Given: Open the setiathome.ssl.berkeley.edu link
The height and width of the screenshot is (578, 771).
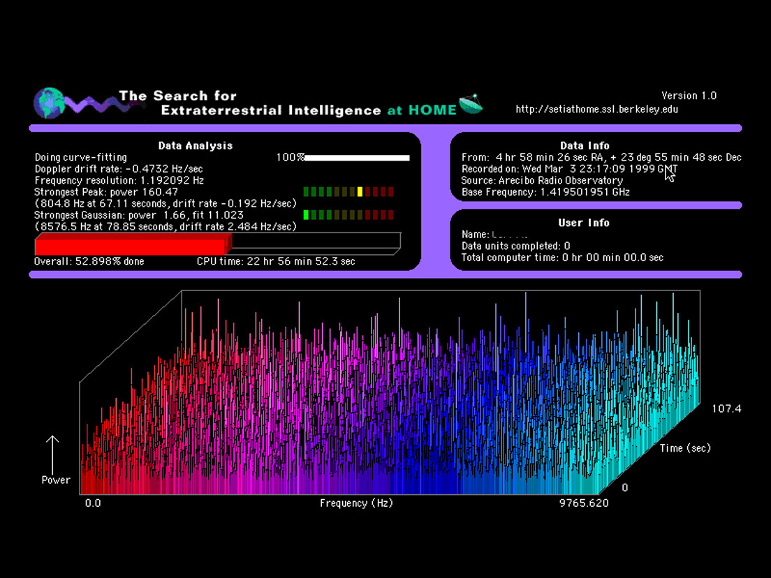Looking at the screenshot, I should click(596, 109).
